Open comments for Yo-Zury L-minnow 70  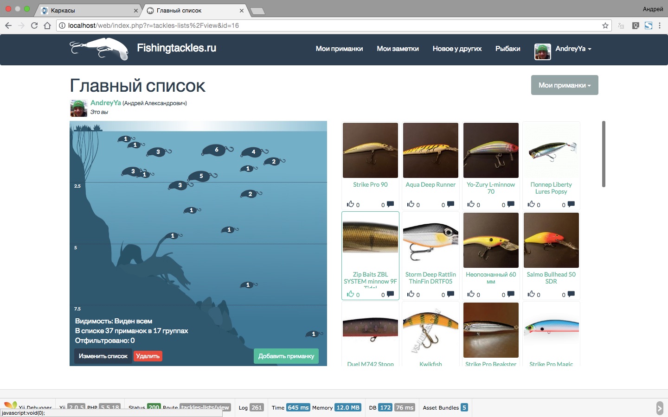pos(511,204)
